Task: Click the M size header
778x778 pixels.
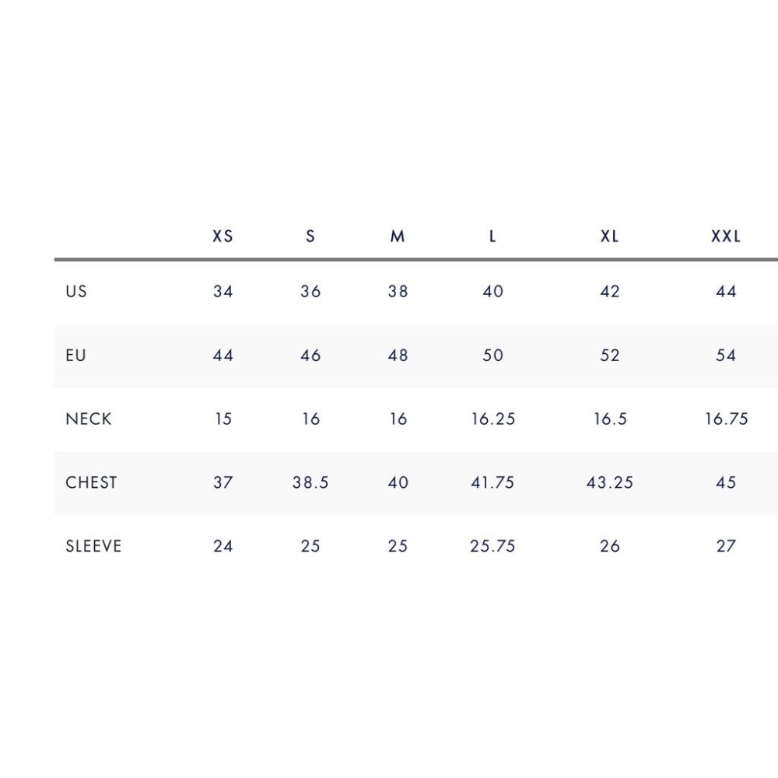Action: pos(398,236)
